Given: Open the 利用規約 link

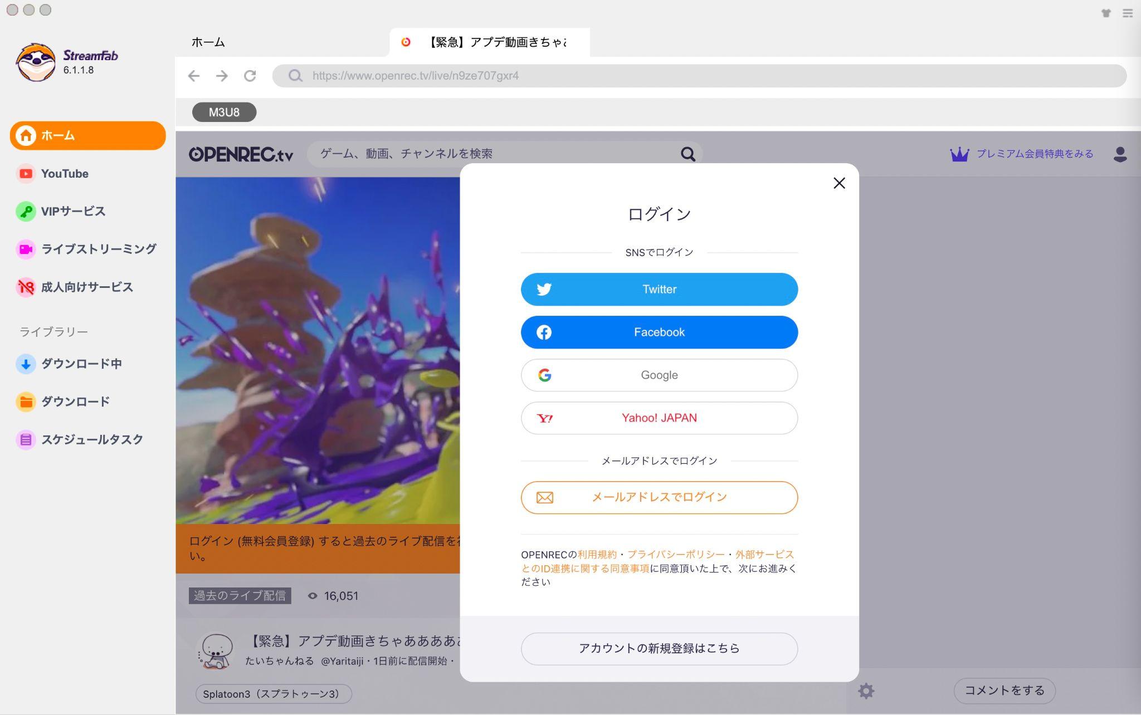Looking at the screenshot, I should coord(597,555).
